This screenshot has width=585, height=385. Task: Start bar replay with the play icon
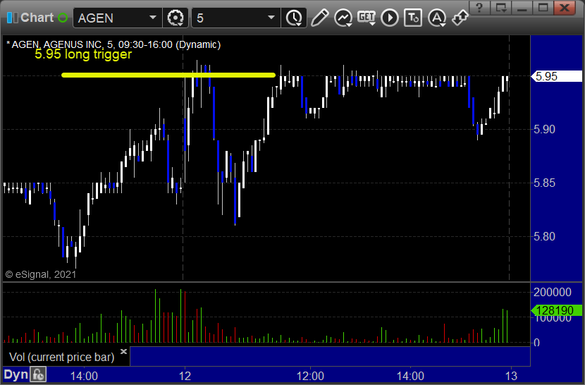tap(390, 18)
